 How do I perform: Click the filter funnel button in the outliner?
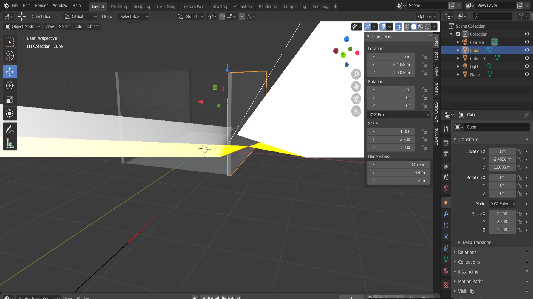click(x=522, y=16)
